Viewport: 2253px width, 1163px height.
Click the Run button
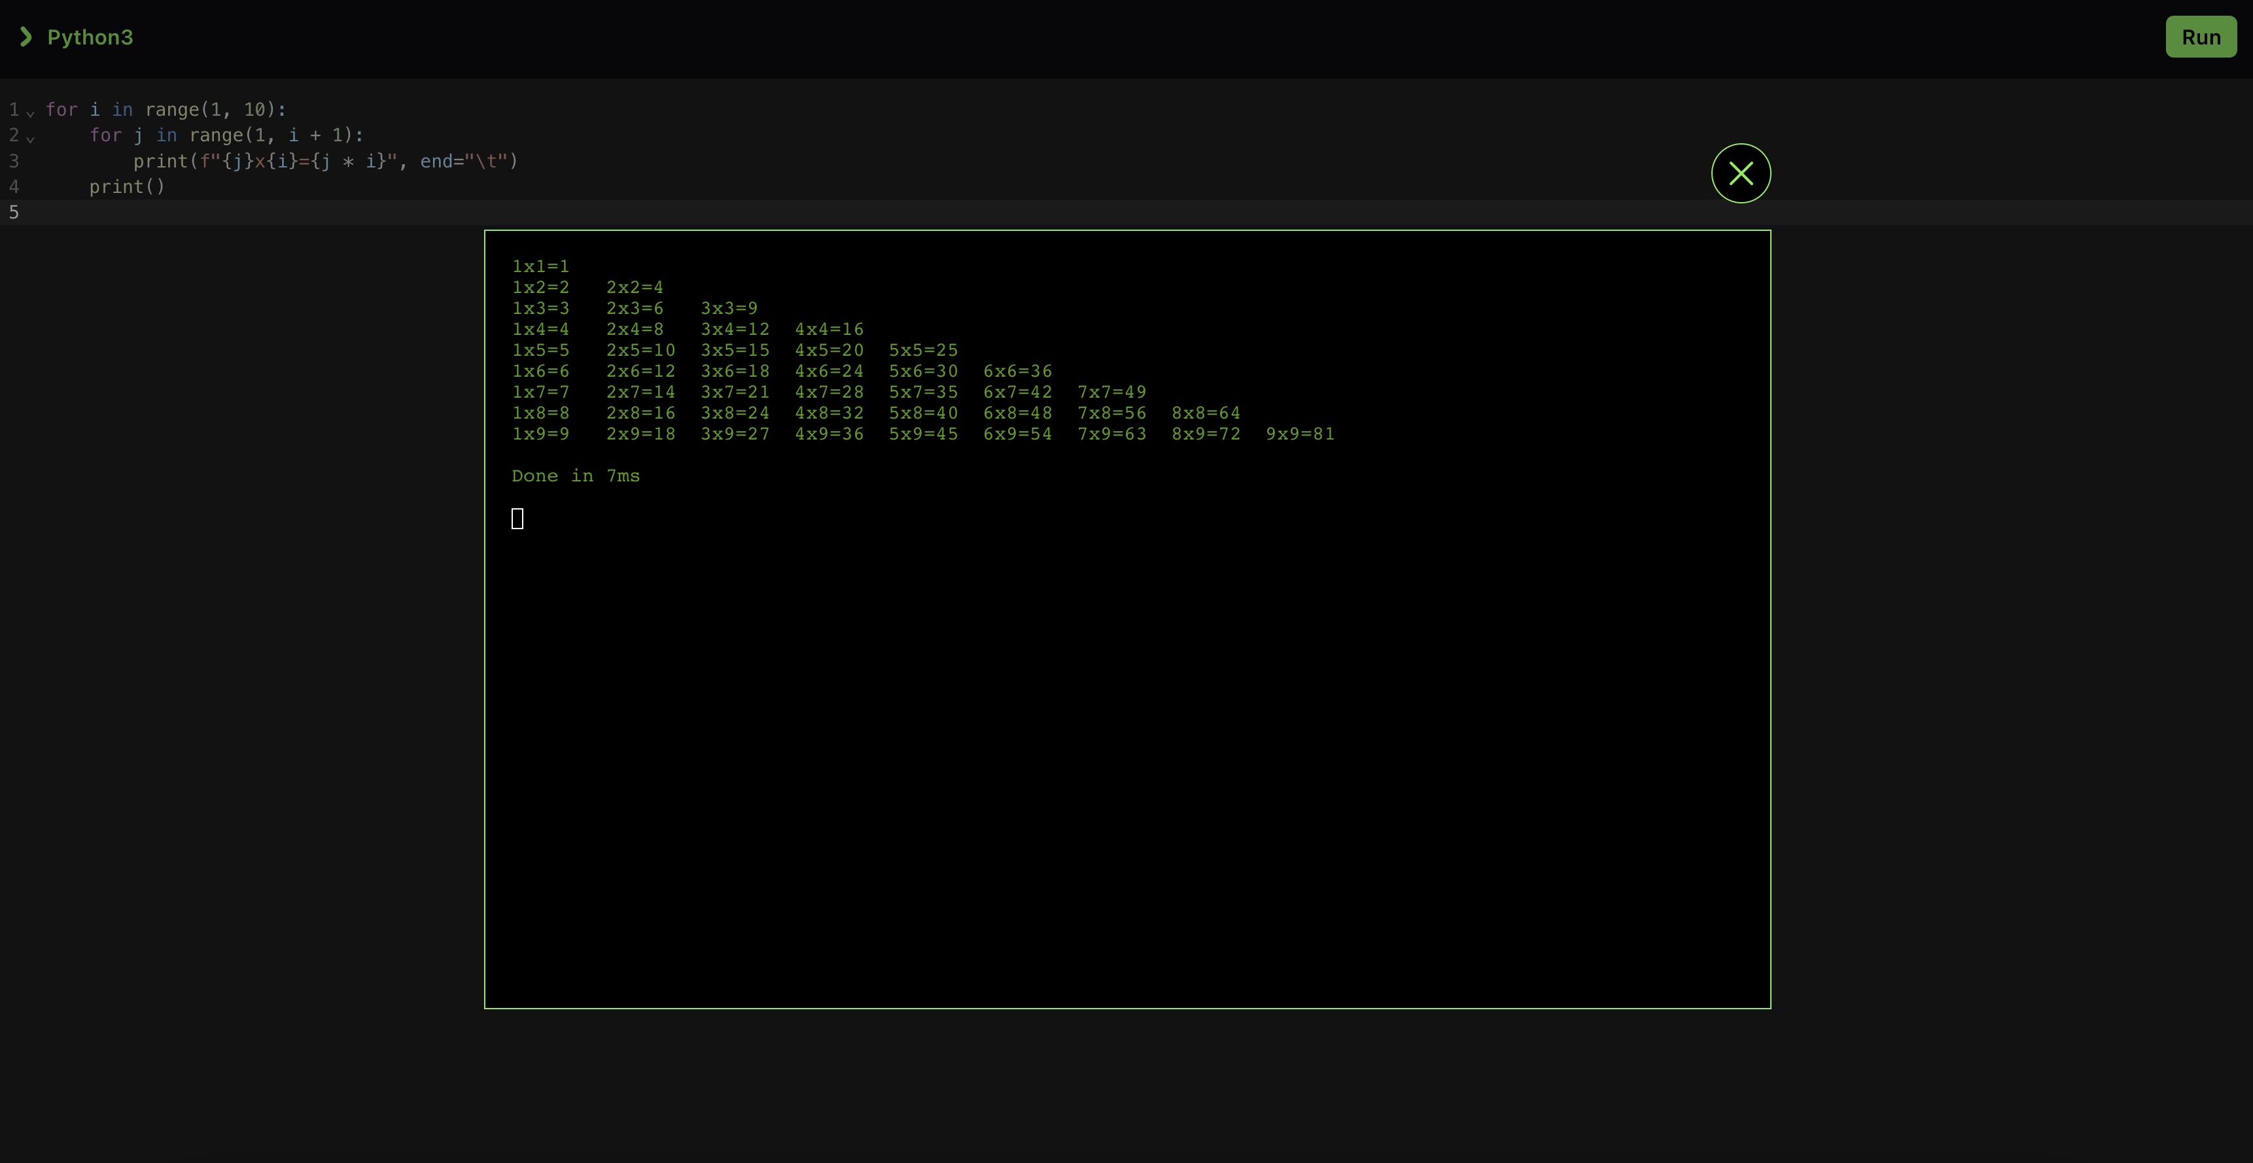2201,37
